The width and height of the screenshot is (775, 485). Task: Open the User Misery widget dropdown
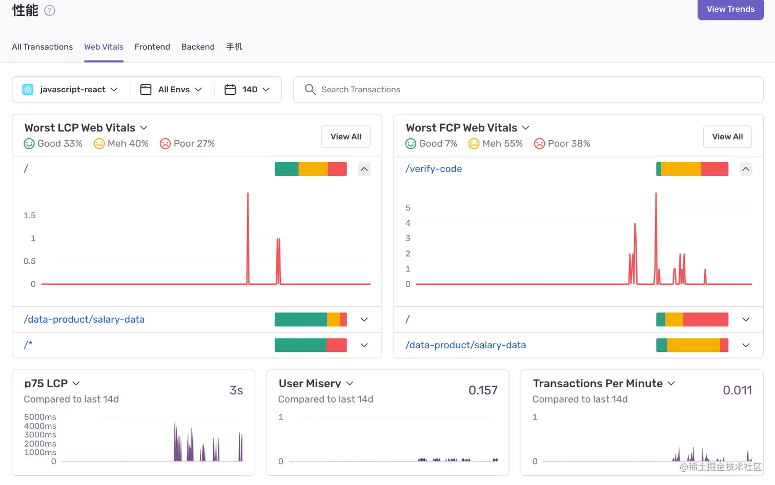point(350,383)
